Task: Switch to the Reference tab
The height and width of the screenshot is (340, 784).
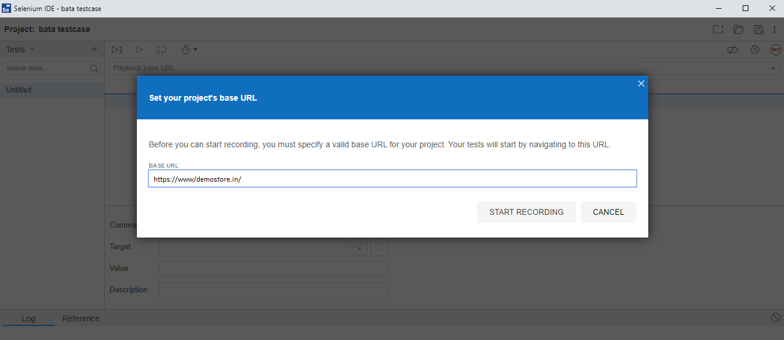Action: tap(81, 318)
